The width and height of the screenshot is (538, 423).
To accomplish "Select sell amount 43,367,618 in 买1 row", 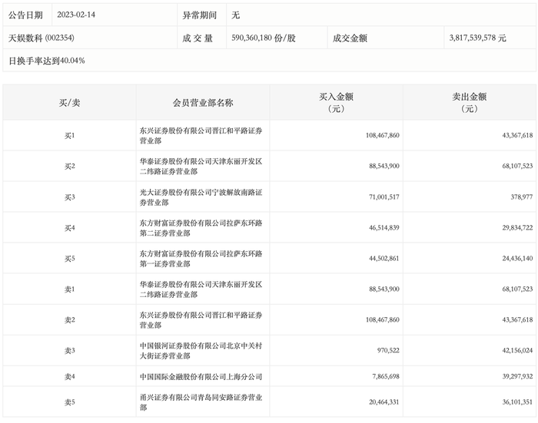I will tap(517, 135).
